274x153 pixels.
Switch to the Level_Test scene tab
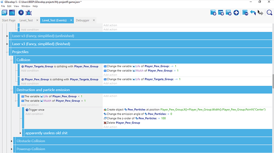[x=26, y=21]
